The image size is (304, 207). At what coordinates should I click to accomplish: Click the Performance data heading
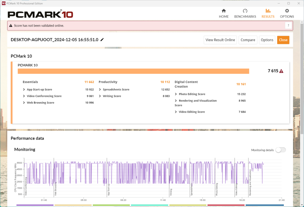point(27,138)
